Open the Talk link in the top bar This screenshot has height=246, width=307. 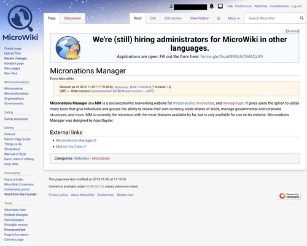pyautogui.click(x=230, y=6)
